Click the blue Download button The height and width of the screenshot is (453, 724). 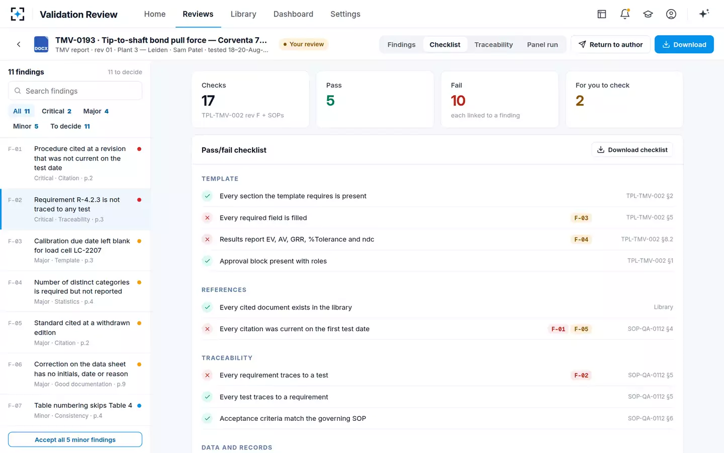[684, 44]
